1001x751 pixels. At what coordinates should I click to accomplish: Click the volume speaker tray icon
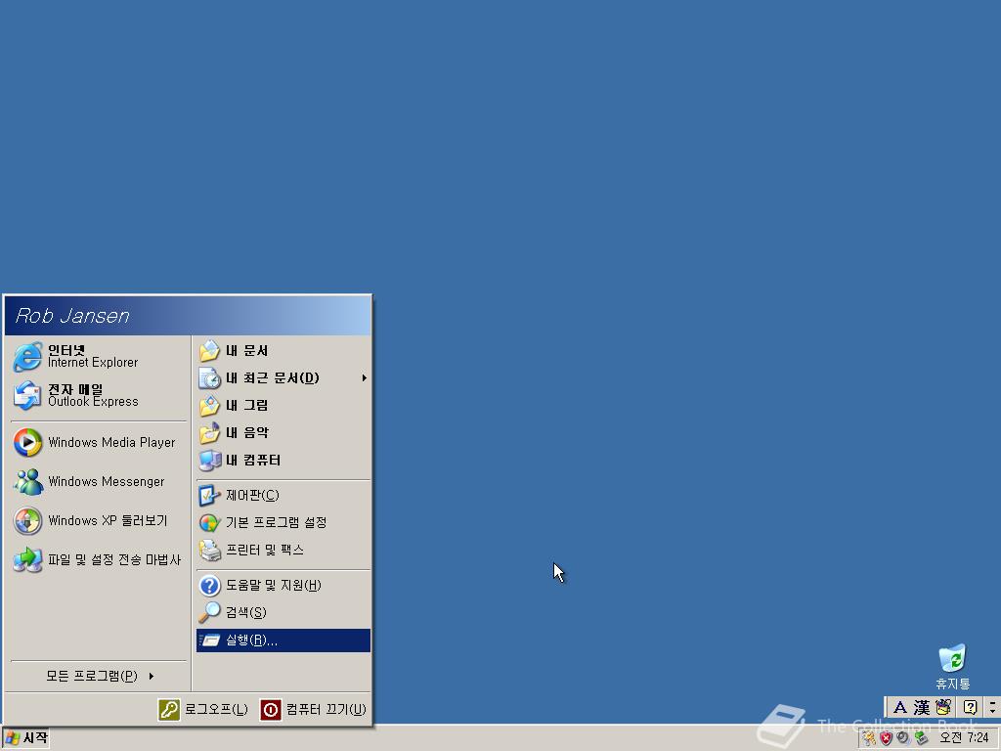[902, 738]
